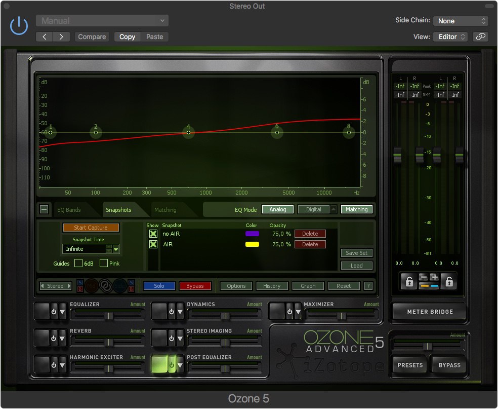Viewport: 498px width, 409px height.
Task: Click the help question mark button
Action: [368, 286]
